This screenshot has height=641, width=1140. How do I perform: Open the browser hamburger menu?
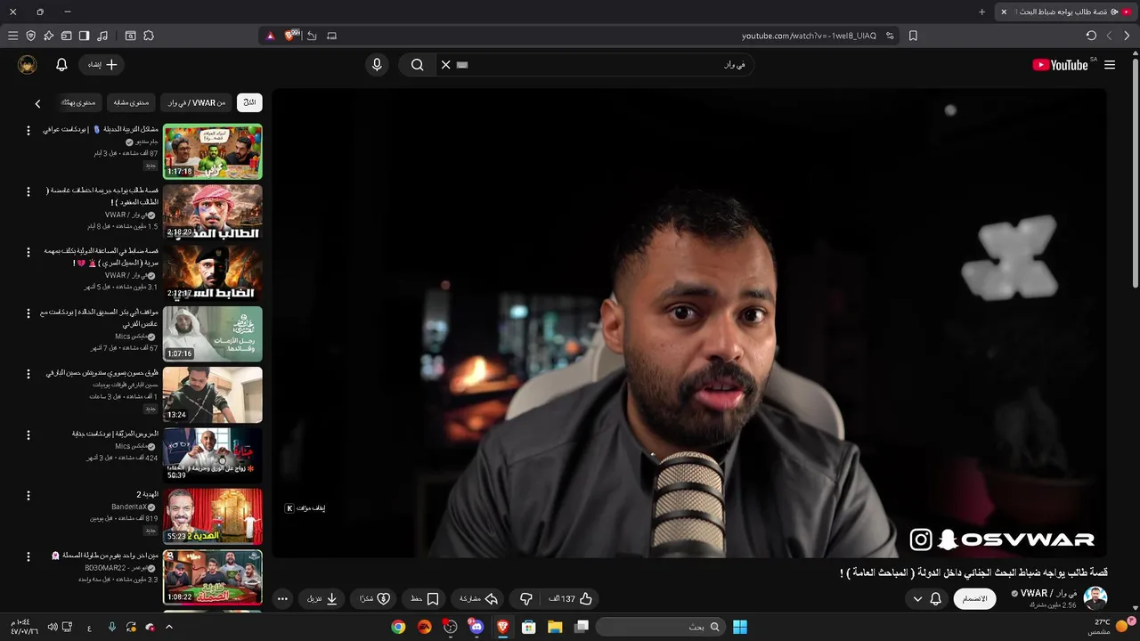[12, 36]
